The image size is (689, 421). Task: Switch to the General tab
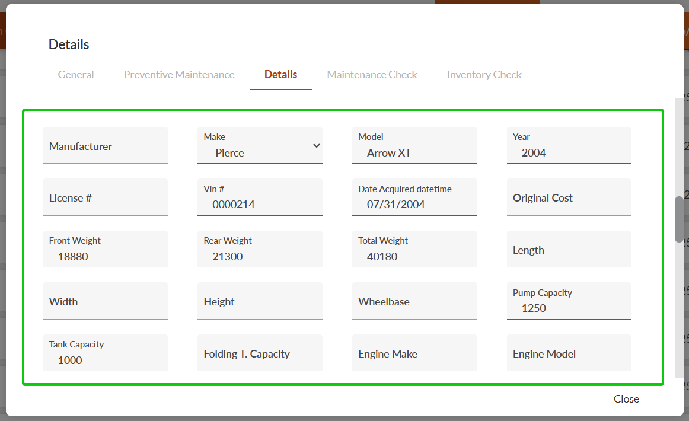[x=76, y=75]
